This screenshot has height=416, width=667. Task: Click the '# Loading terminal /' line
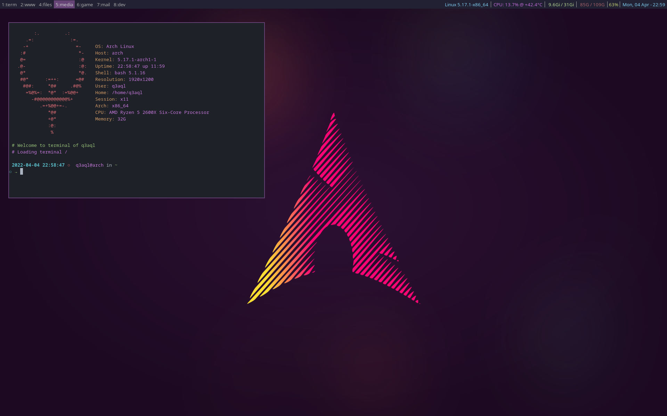click(x=40, y=152)
